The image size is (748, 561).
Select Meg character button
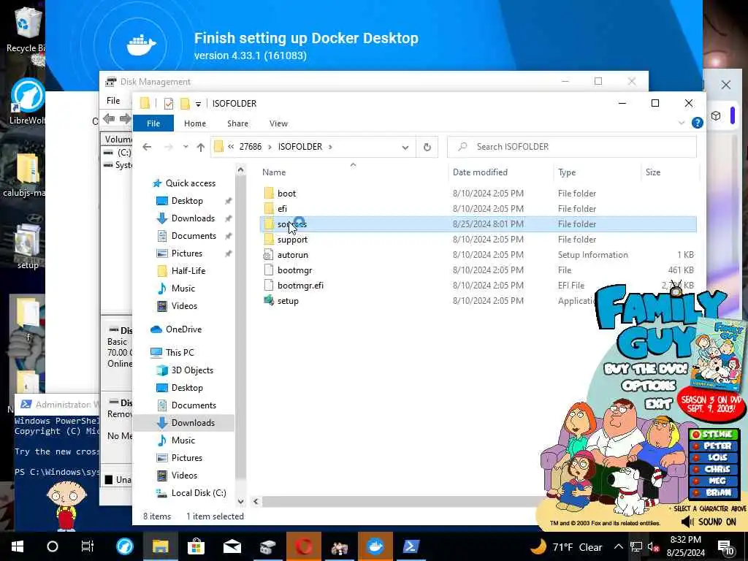pos(714,481)
